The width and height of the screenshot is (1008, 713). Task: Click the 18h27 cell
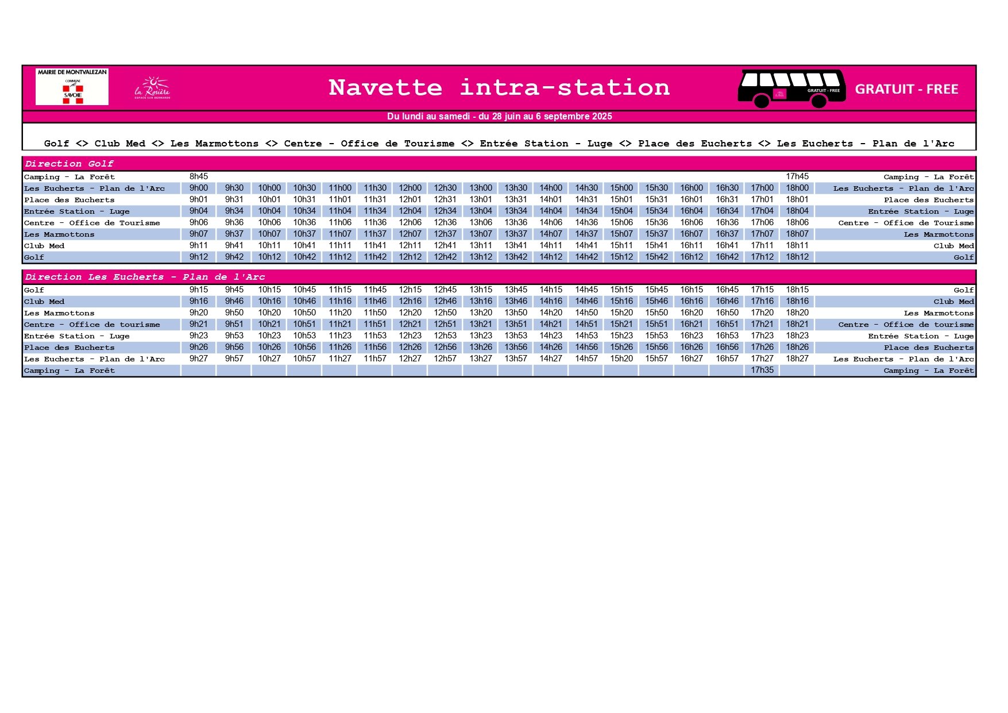coord(797,359)
